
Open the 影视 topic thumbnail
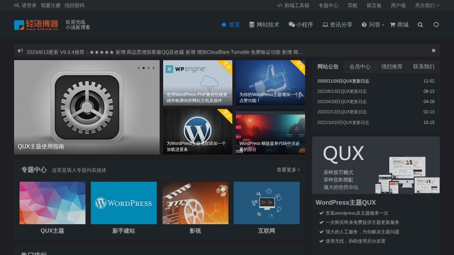click(195, 203)
